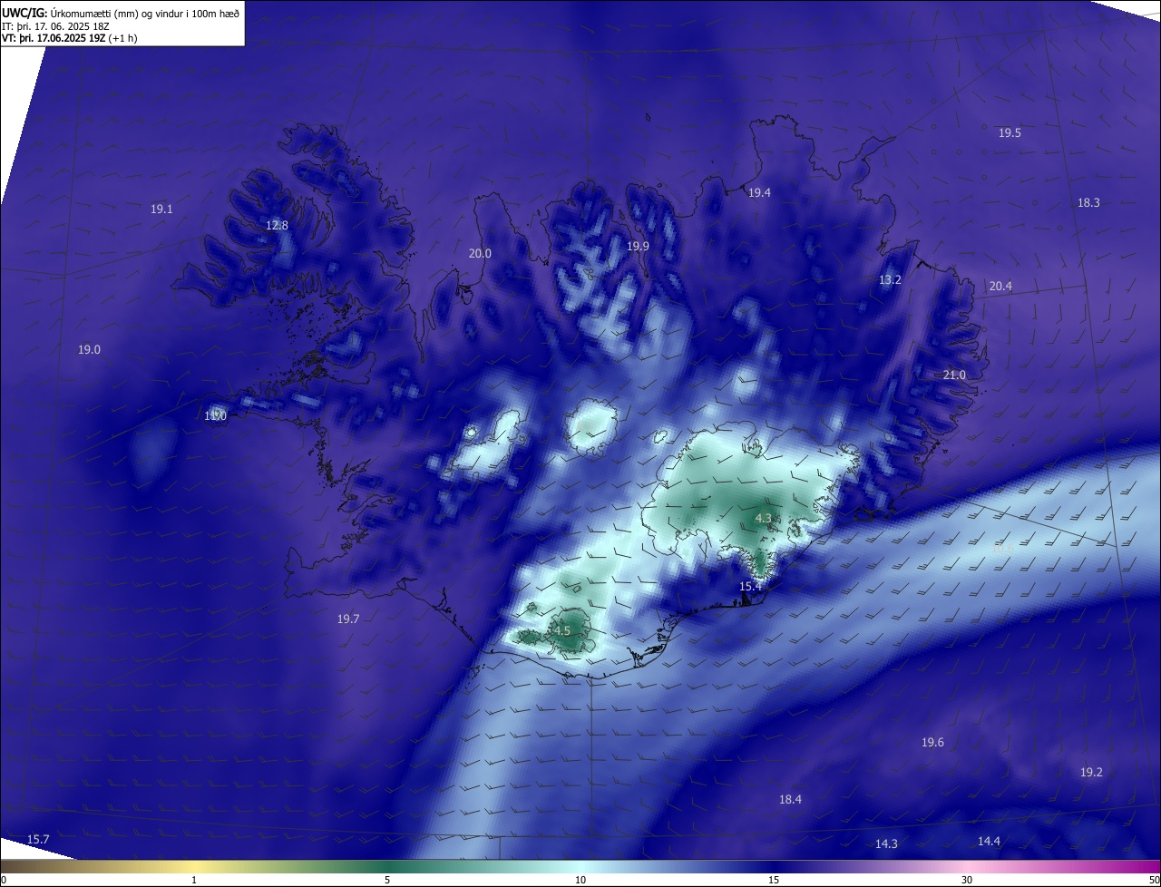Image resolution: width=1161 pixels, height=887 pixels.
Task: Click the 13.2 value label
Action: point(890,280)
